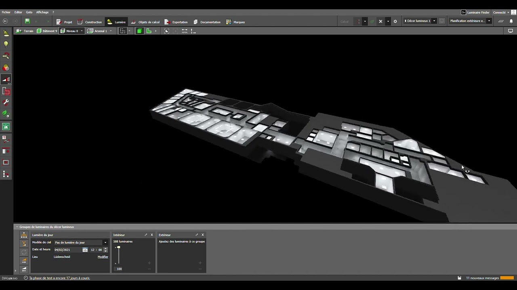The width and height of the screenshot is (517, 290).
Task: Switch to the Construction tab
Action: tap(90, 22)
